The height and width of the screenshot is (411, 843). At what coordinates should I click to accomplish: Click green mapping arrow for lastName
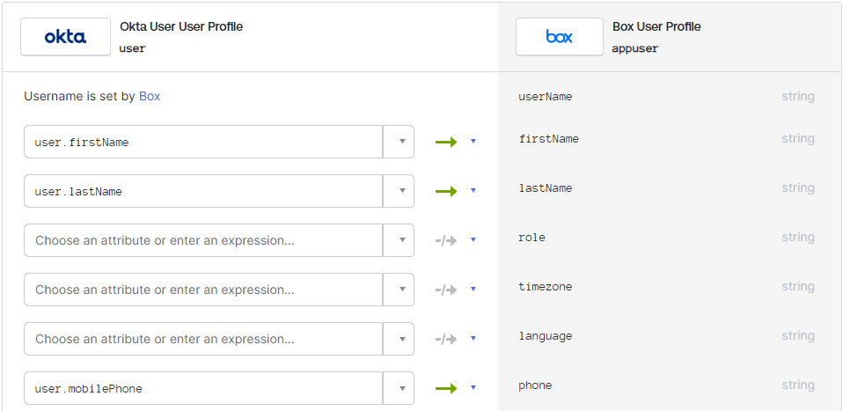pos(445,191)
